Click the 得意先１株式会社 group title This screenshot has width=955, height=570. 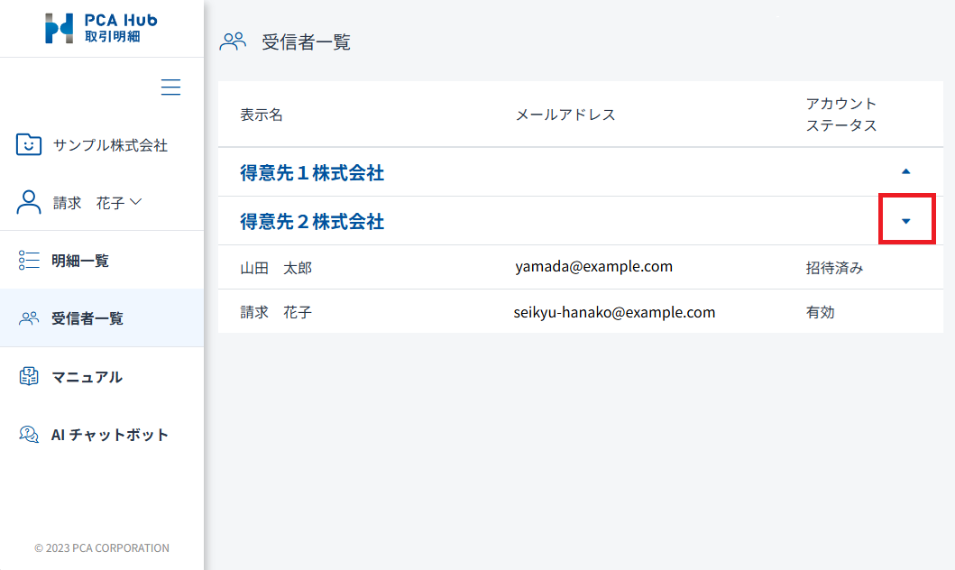[312, 173]
